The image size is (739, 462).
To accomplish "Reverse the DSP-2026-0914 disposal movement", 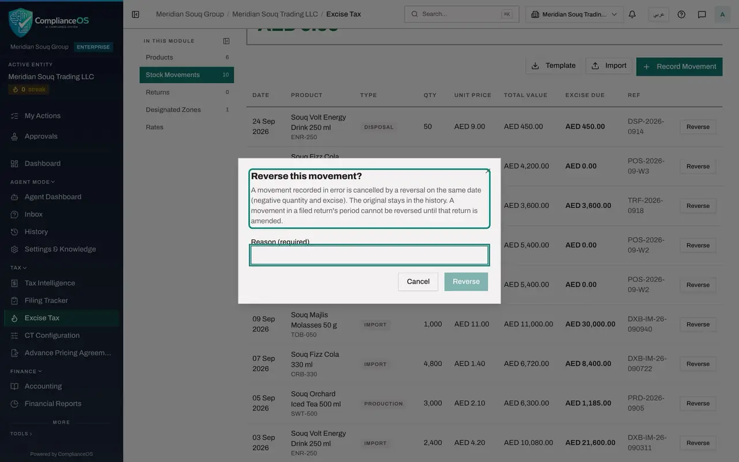I will point(698,127).
